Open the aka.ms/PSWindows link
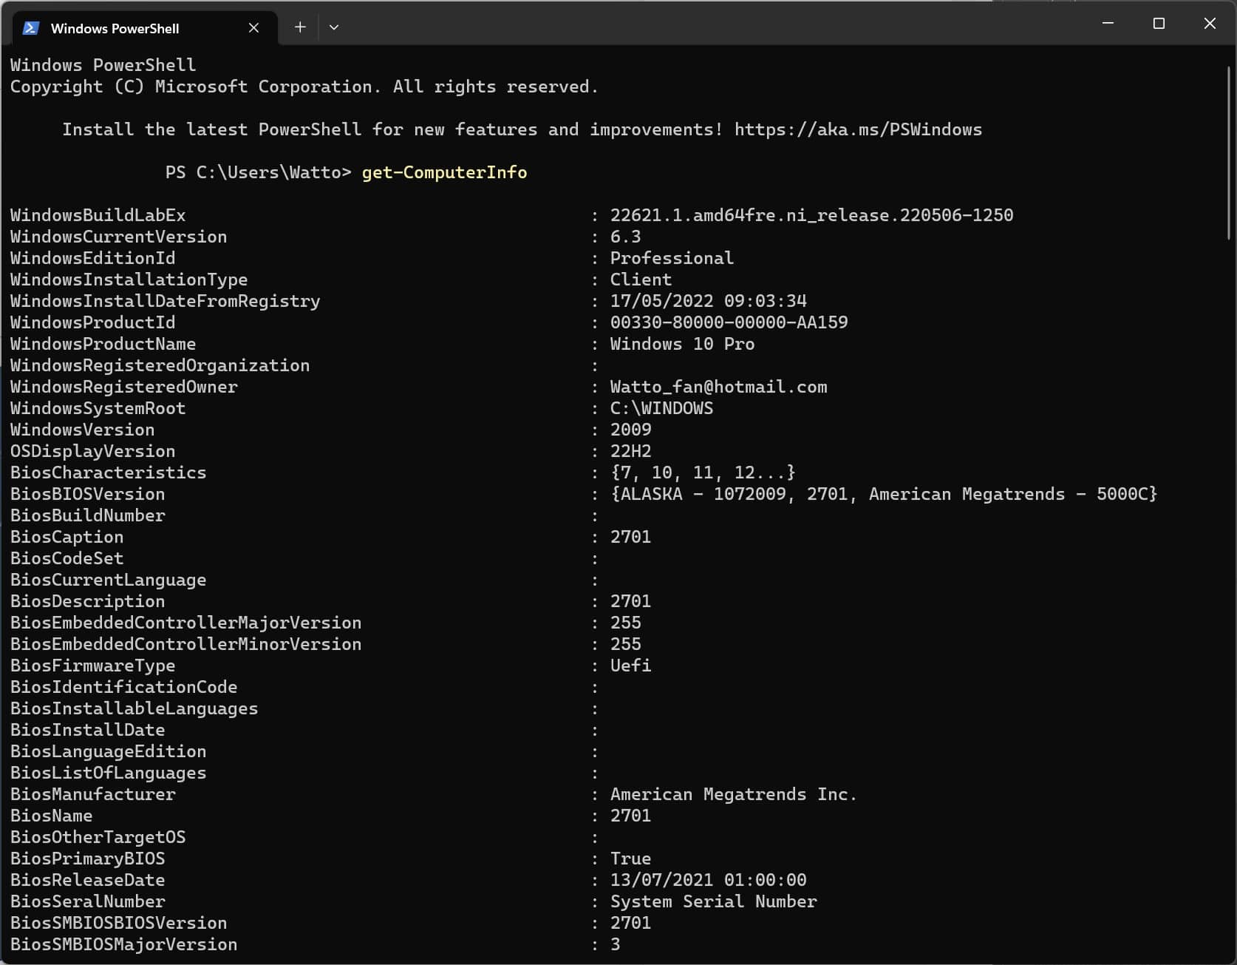This screenshot has height=965, width=1237. (x=858, y=130)
